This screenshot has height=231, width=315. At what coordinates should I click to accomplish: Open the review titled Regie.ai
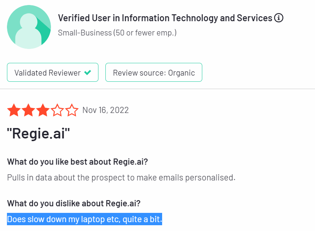pyautogui.click(x=38, y=133)
